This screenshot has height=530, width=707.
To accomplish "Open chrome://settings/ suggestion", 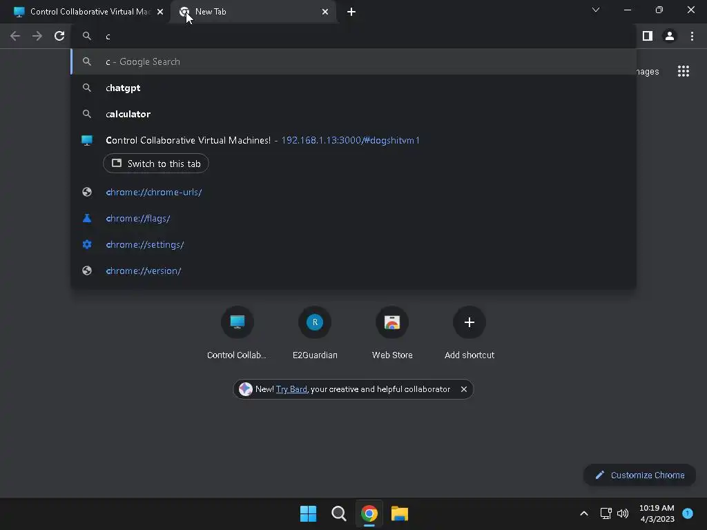I will click(x=353, y=244).
